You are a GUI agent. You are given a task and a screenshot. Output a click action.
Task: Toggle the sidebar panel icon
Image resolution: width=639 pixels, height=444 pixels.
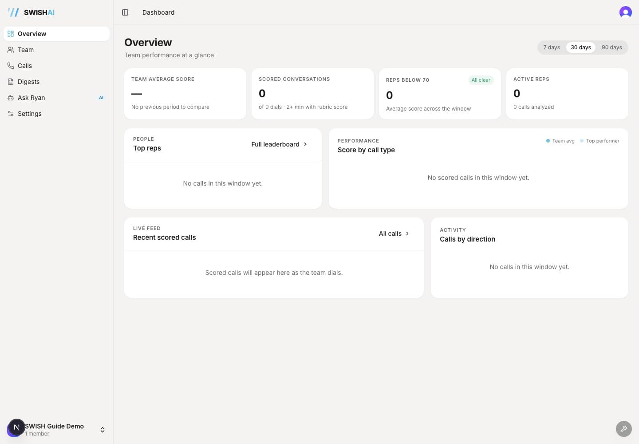point(125,12)
